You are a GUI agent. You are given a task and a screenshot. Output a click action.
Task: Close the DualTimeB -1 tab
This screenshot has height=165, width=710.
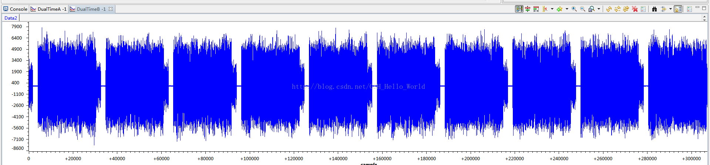coord(111,9)
